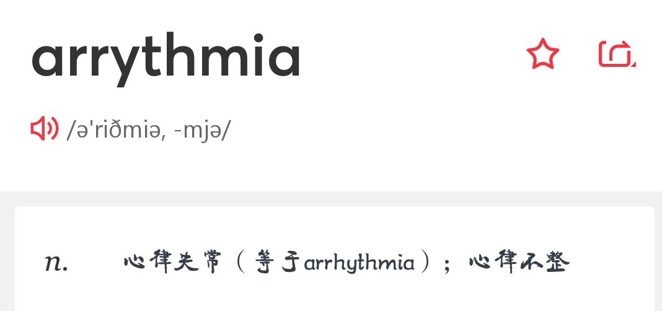
Task: Click the first pronunciation variant ə'riðmiə
Action: point(113,129)
